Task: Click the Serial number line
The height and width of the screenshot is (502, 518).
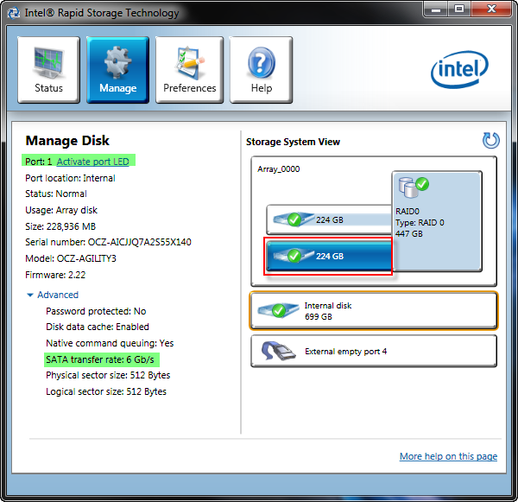Action: [109, 242]
